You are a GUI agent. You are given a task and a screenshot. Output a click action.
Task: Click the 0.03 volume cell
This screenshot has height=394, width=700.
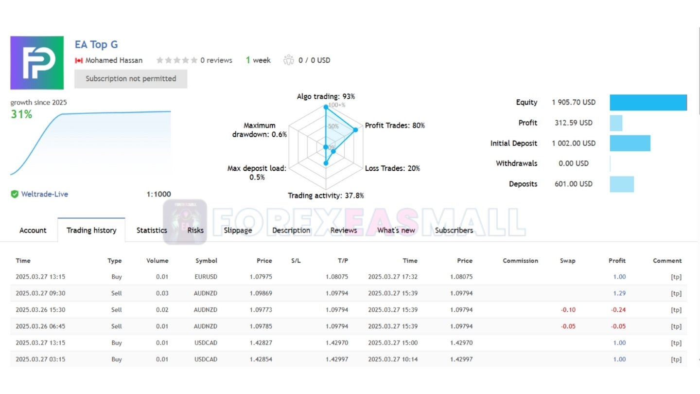point(162,293)
